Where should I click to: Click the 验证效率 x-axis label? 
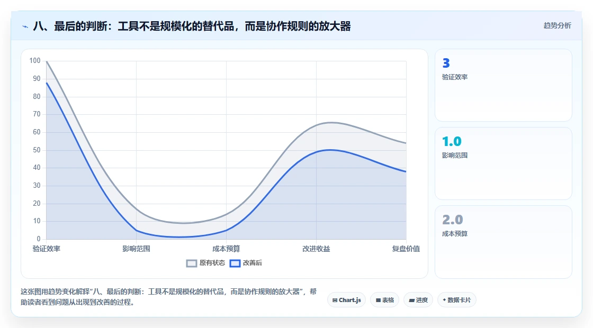(x=47, y=249)
